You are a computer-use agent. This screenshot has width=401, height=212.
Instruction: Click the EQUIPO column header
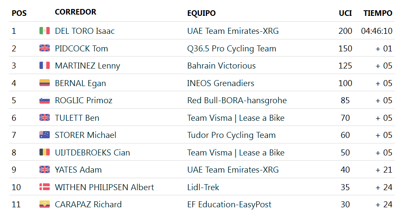201,13
